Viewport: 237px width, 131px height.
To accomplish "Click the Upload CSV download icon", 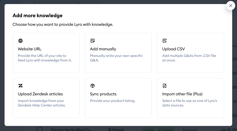I will [165, 41].
